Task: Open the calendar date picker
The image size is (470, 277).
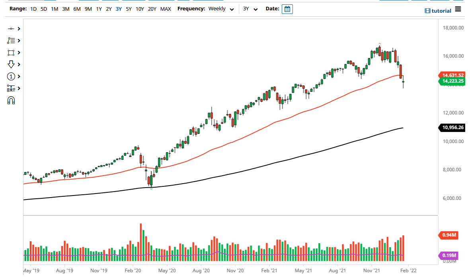Action: [287, 9]
